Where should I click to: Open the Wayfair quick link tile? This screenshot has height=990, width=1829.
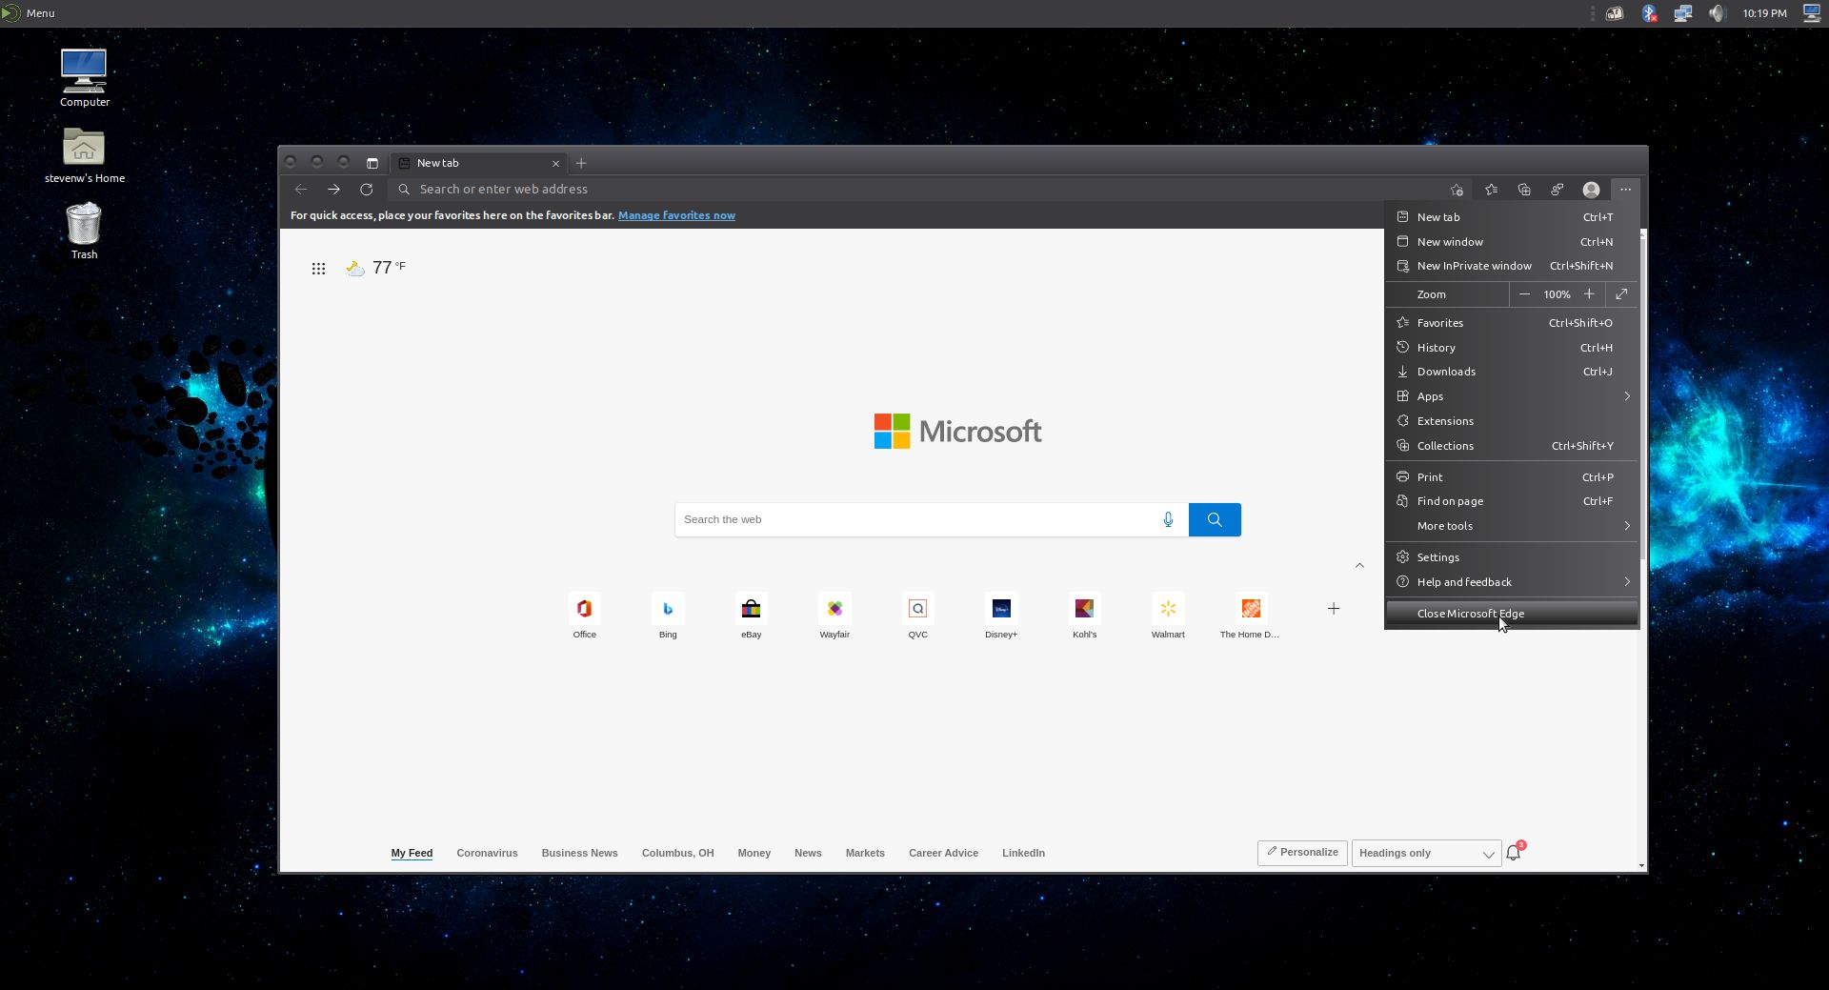click(834, 616)
